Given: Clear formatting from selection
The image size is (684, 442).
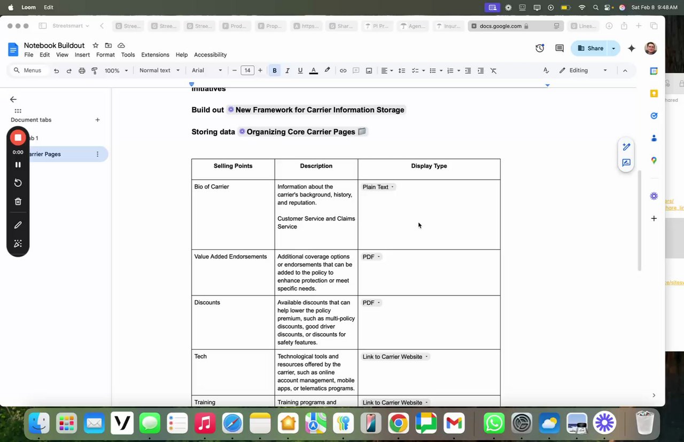Looking at the screenshot, I should (494, 70).
